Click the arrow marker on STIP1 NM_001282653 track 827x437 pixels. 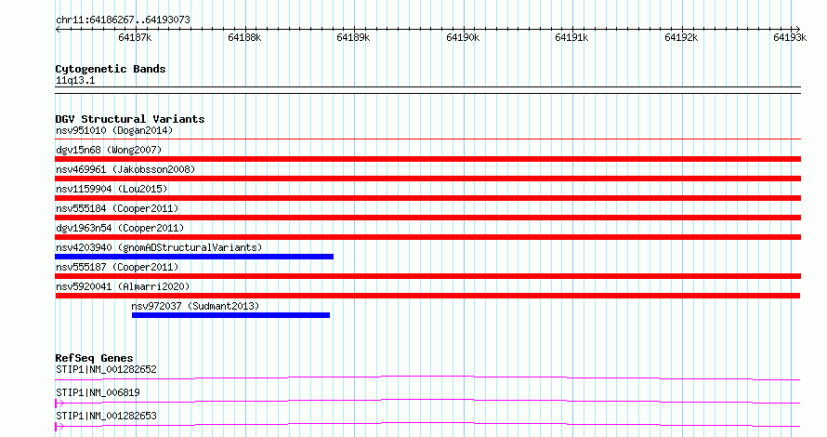click(59, 427)
